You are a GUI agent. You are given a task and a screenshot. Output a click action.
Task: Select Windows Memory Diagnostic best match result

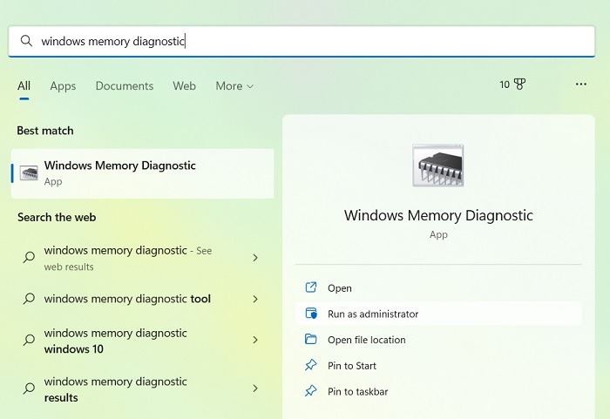142,173
